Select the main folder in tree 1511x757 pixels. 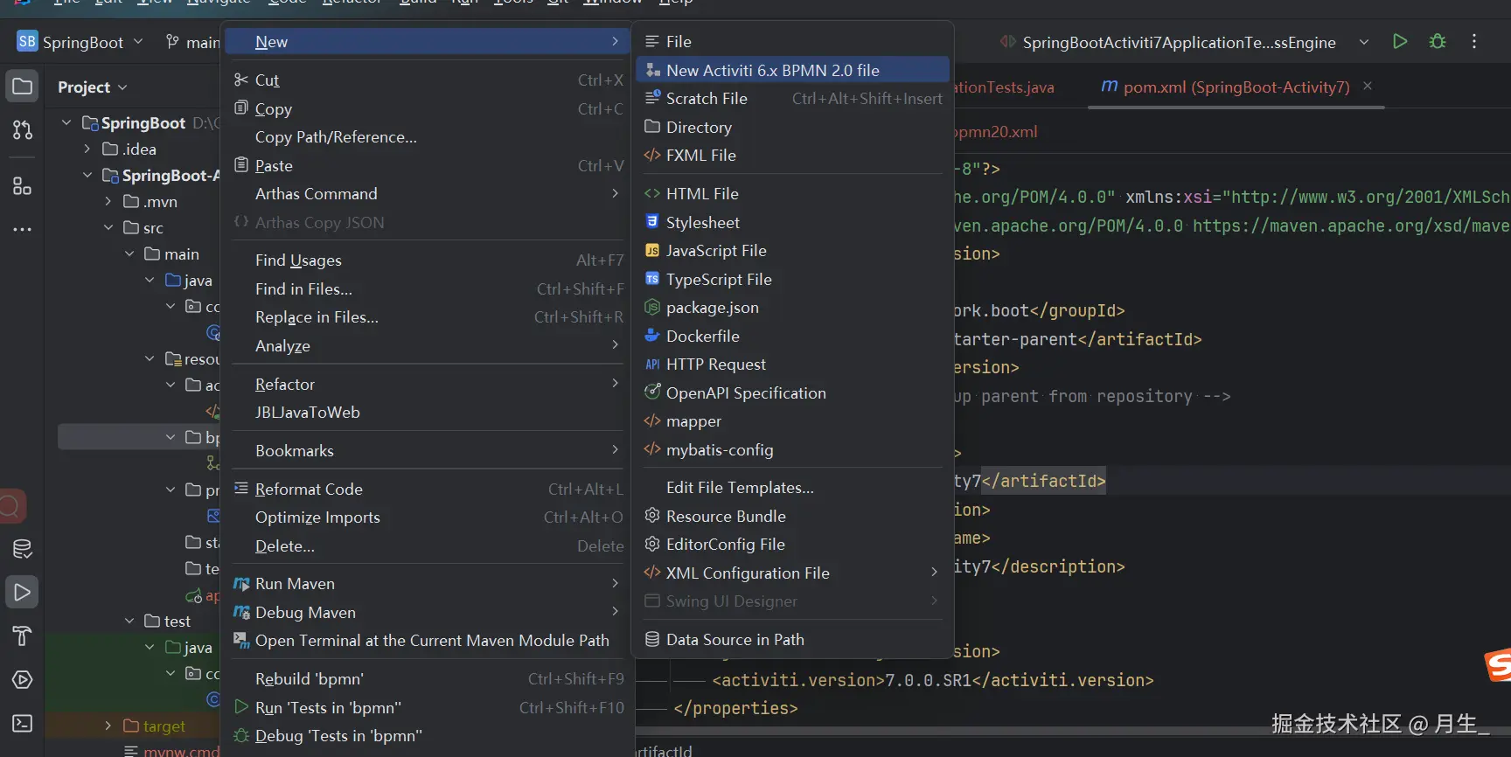coord(172,253)
